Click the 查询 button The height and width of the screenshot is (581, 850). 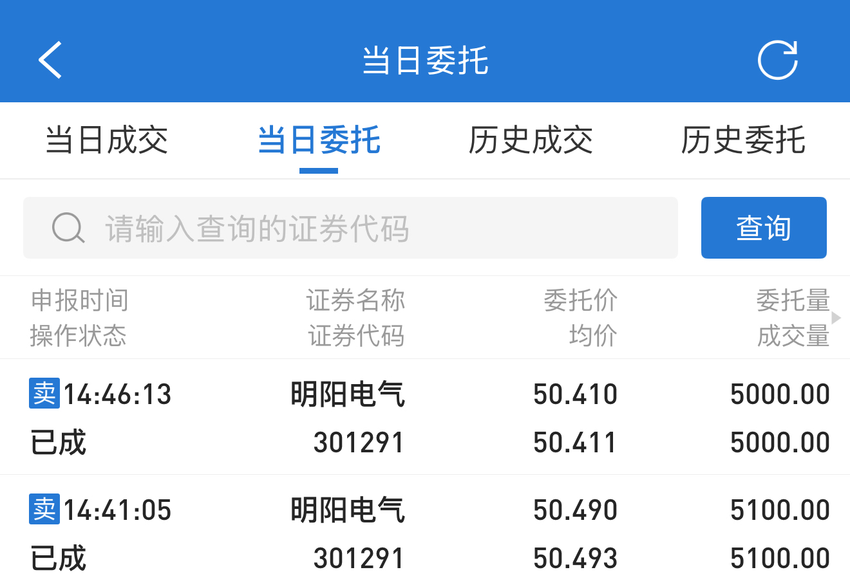[764, 228]
